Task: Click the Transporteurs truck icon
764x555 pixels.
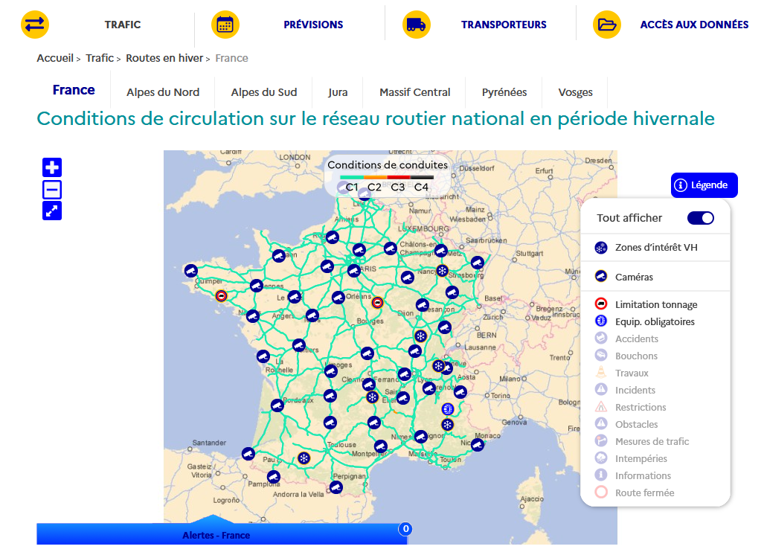Action: click(x=417, y=25)
